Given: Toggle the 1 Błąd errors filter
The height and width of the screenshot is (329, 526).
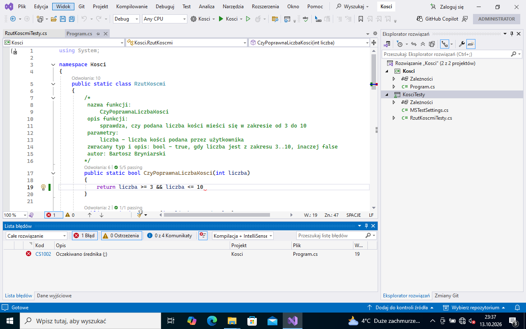Looking at the screenshot, I should tap(85, 236).
